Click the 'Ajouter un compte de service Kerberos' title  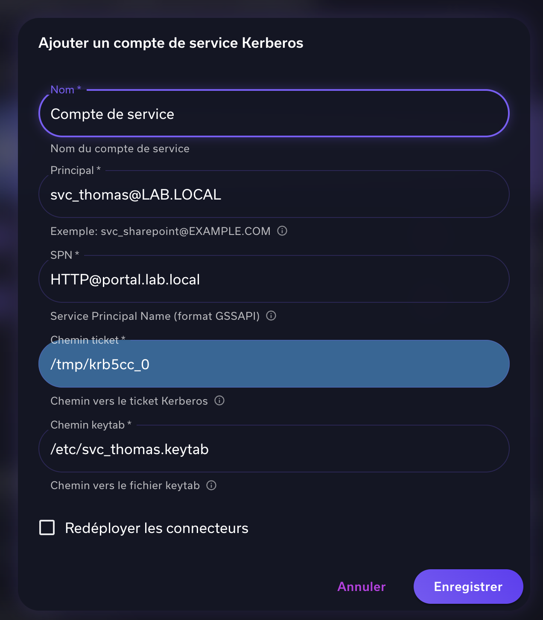click(171, 43)
